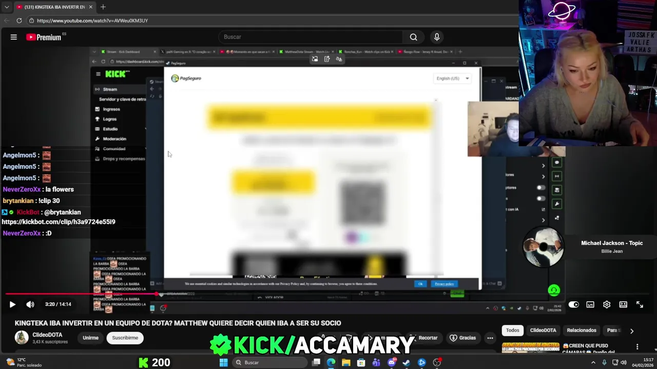Click the Recortar clip button
This screenshot has height=369, width=657.
(x=423, y=338)
